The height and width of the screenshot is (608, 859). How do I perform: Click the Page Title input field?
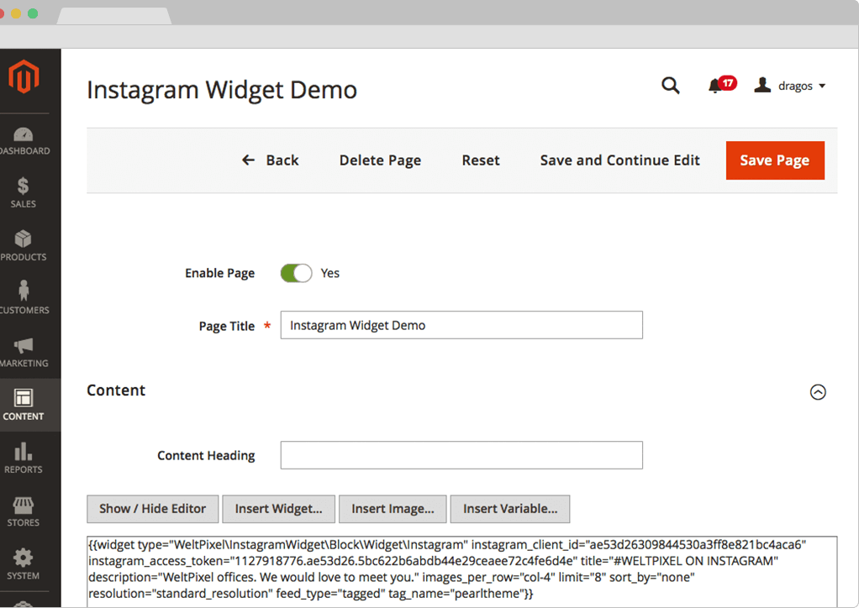(x=461, y=325)
